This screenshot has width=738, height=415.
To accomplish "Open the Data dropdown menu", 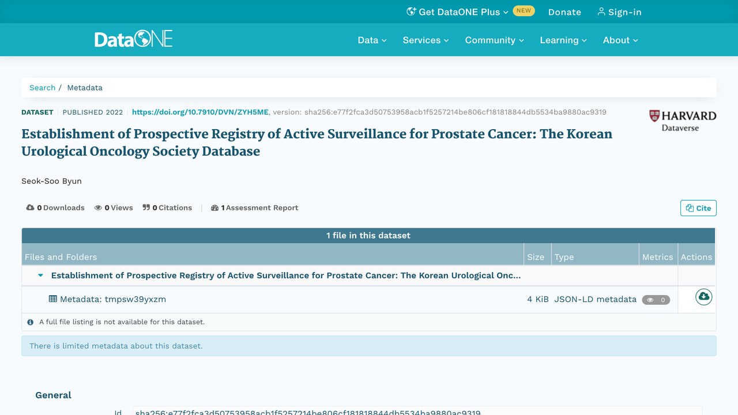I will (372, 40).
